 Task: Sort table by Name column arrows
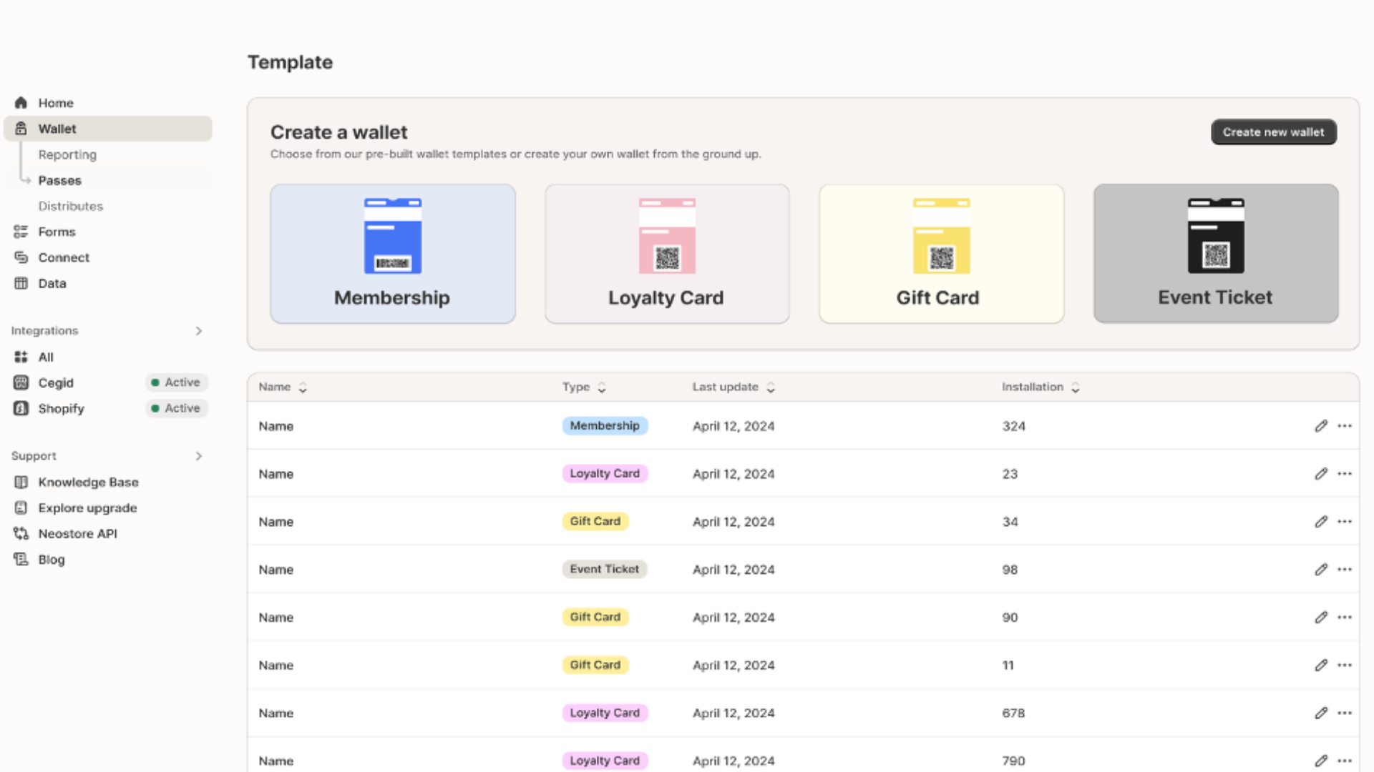tap(303, 387)
